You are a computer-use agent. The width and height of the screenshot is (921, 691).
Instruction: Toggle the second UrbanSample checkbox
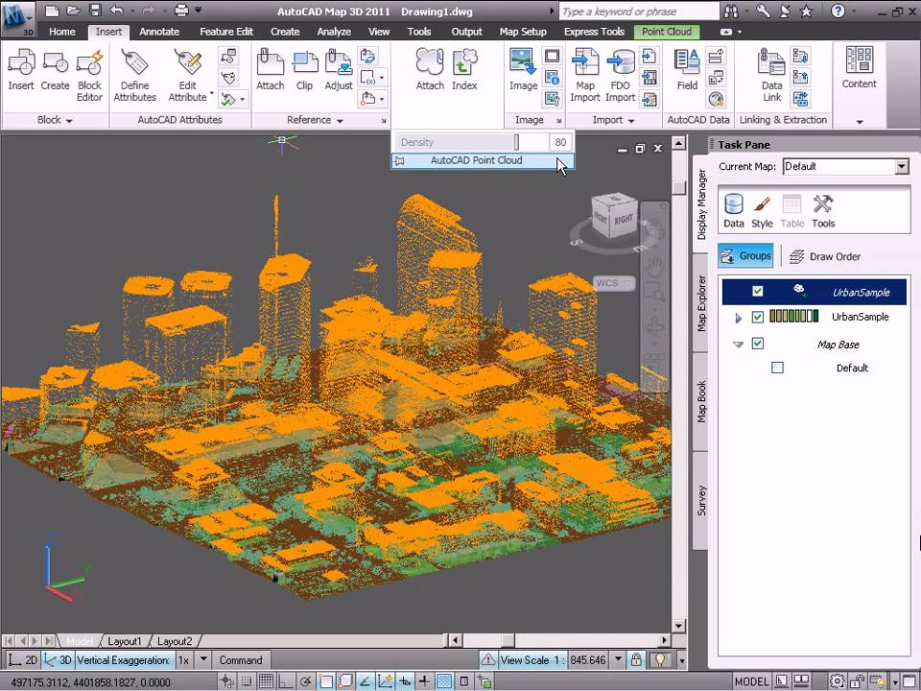(758, 318)
